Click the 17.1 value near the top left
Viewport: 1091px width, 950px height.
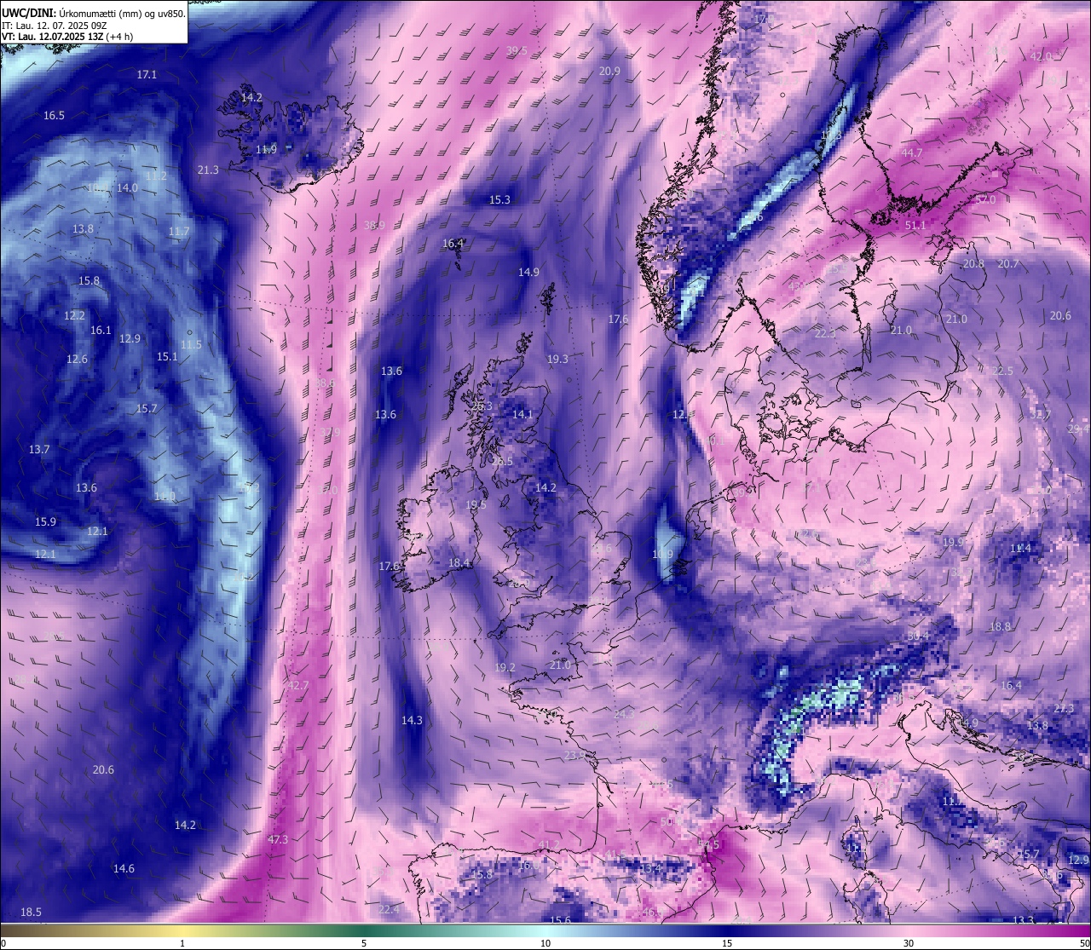pyautogui.click(x=147, y=75)
